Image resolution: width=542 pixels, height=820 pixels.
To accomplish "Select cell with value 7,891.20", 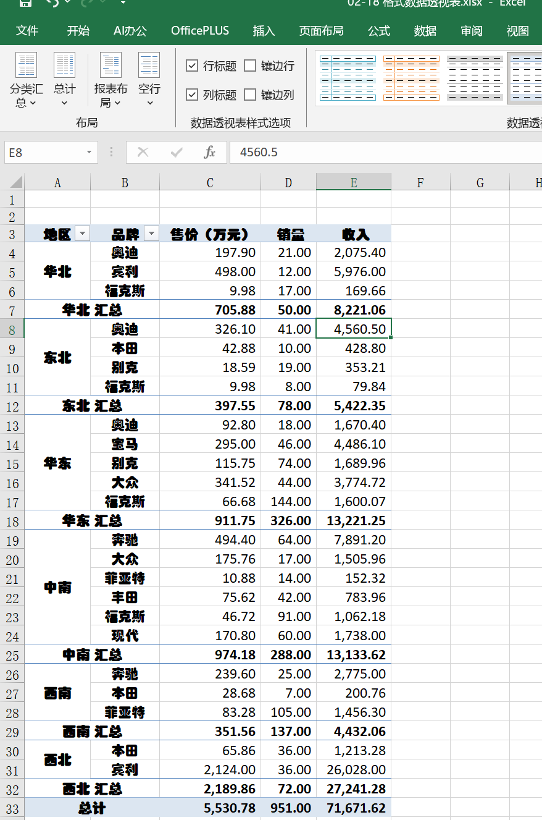I will tap(354, 539).
